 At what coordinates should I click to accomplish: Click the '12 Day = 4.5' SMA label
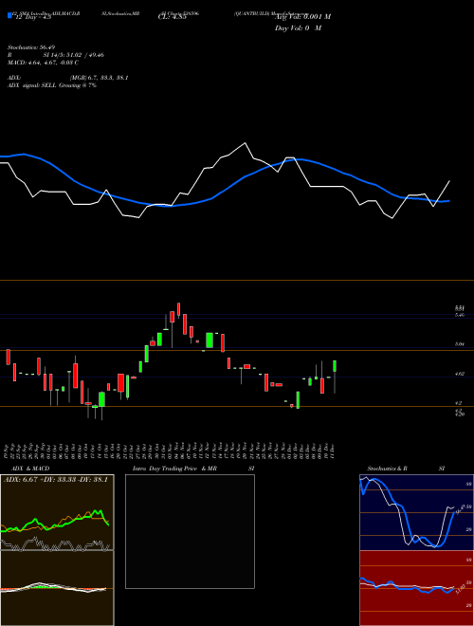pos(33,17)
